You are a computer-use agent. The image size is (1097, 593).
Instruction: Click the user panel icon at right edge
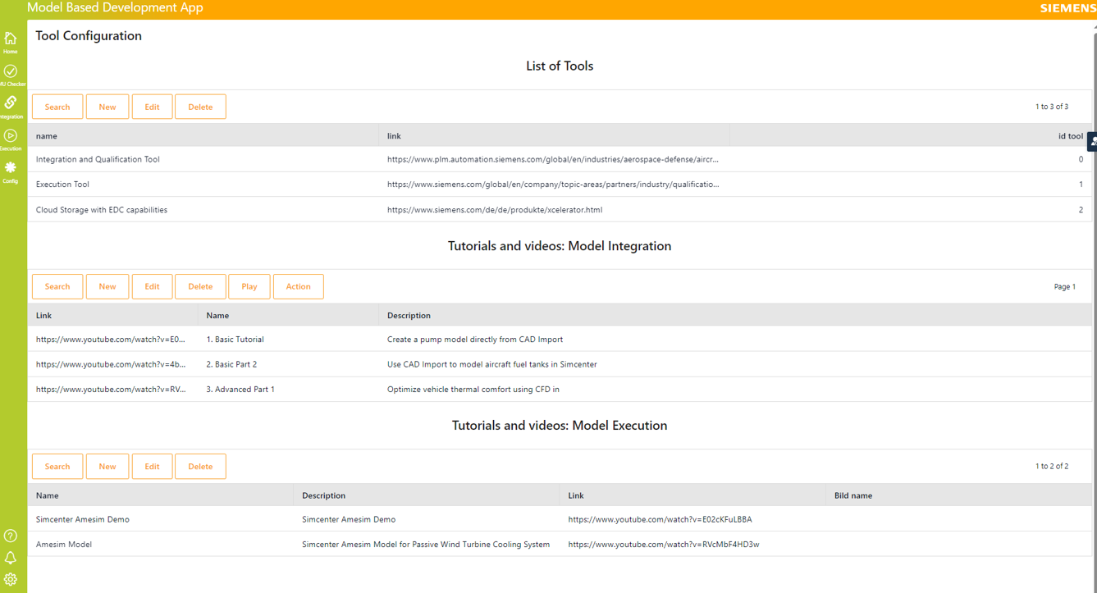(1092, 142)
